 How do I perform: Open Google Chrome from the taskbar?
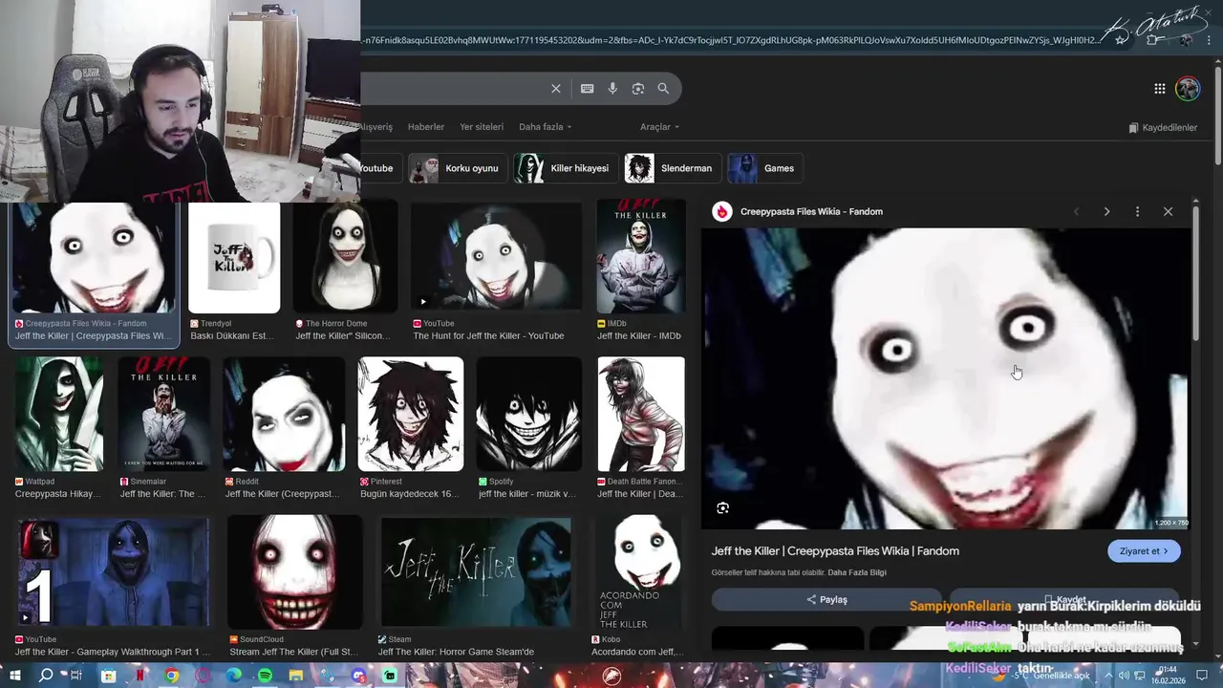pyautogui.click(x=171, y=676)
